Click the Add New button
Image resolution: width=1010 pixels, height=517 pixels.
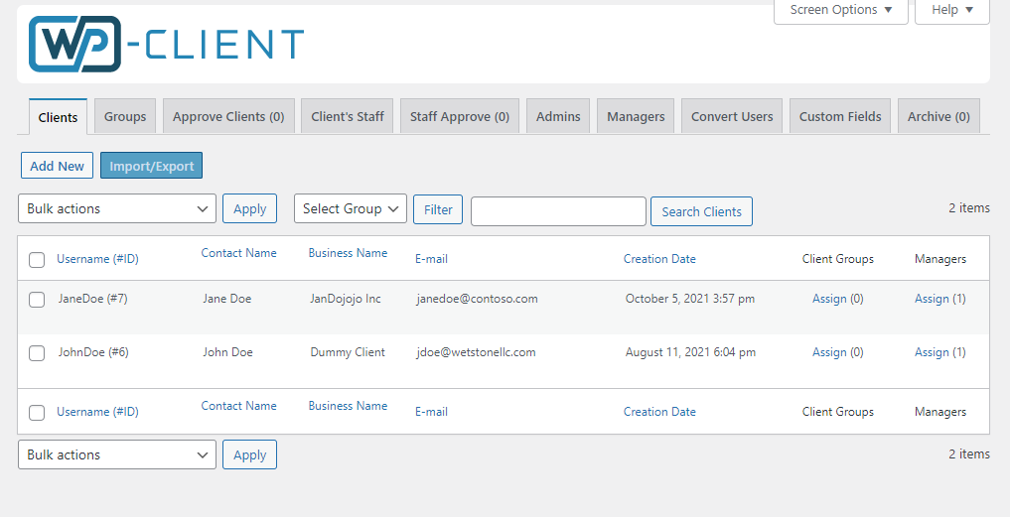(x=58, y=166)
